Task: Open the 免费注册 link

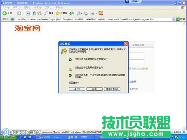Action: click(134, 89)
